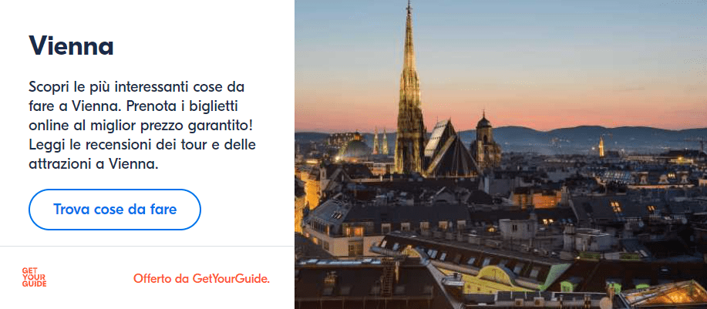Open the Offerto da GetYourGuide link
This screenshot has width=707, height=309.
tap(201, 278)
